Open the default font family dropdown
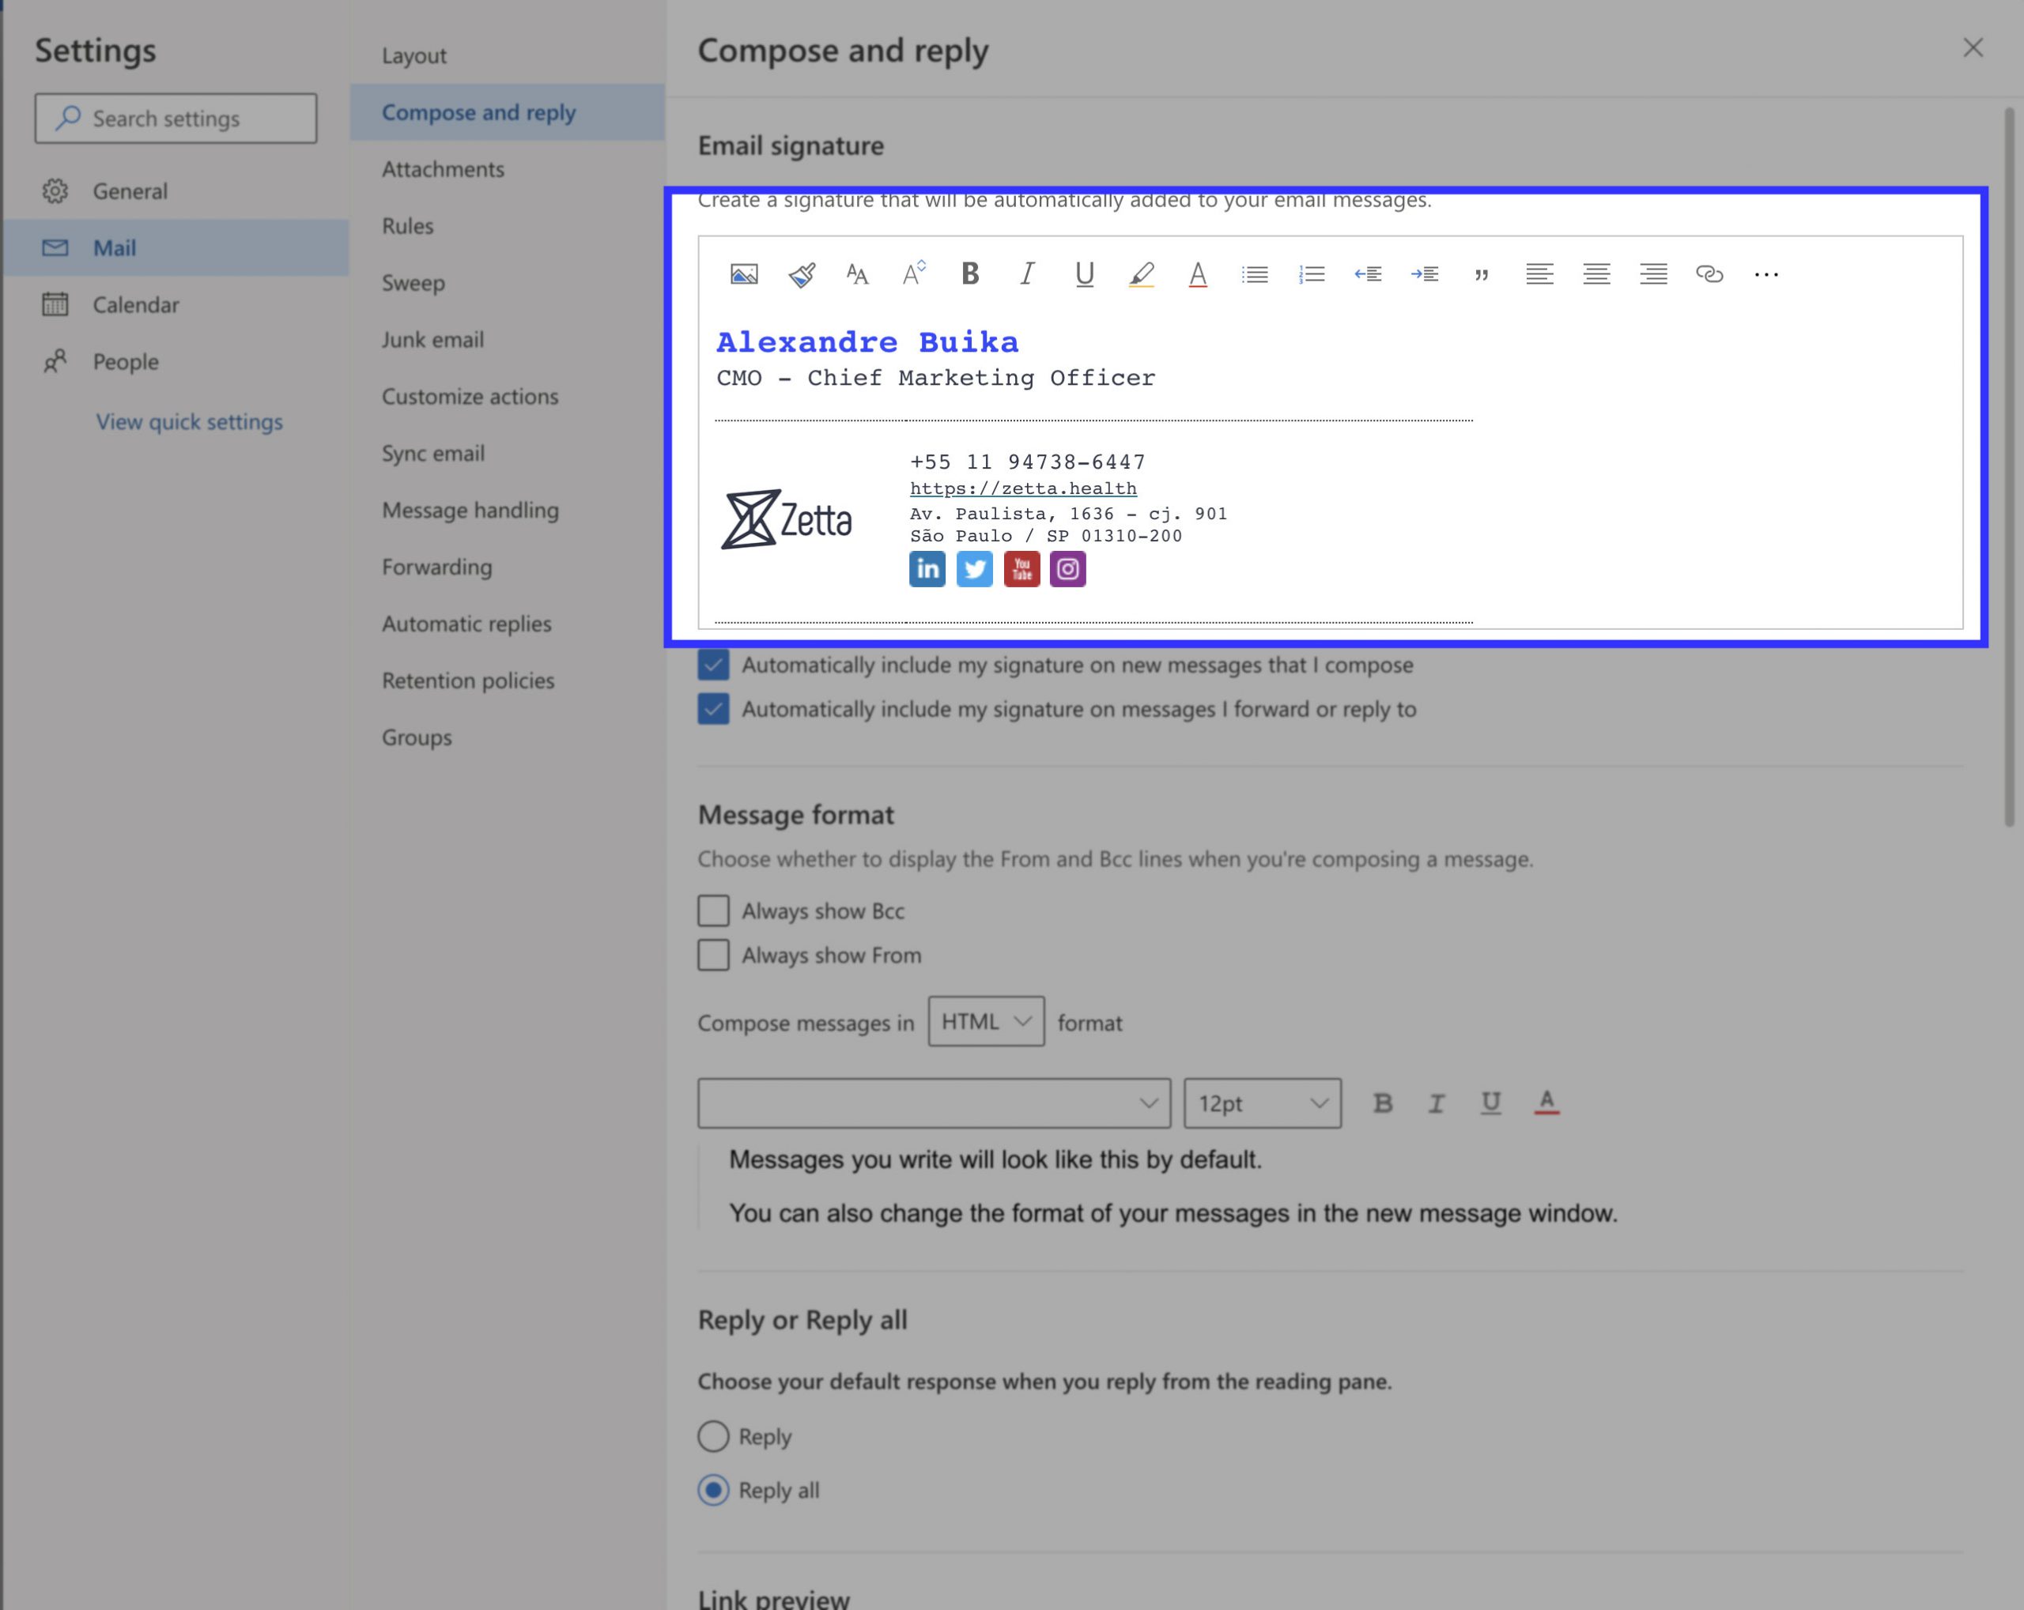This screenshot has width=2024, height=1610. pyautogui.click(x=933, y=1103)
